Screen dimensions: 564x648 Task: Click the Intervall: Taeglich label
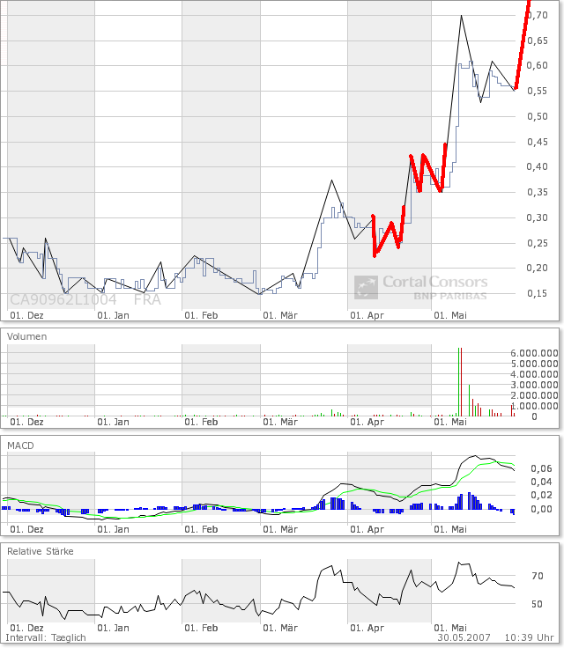(x=46, y=637)
